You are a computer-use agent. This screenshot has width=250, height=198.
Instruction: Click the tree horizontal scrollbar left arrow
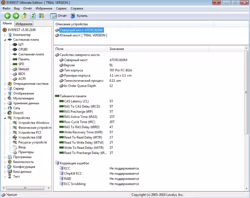pyautogui.click(x=4, y=188)
